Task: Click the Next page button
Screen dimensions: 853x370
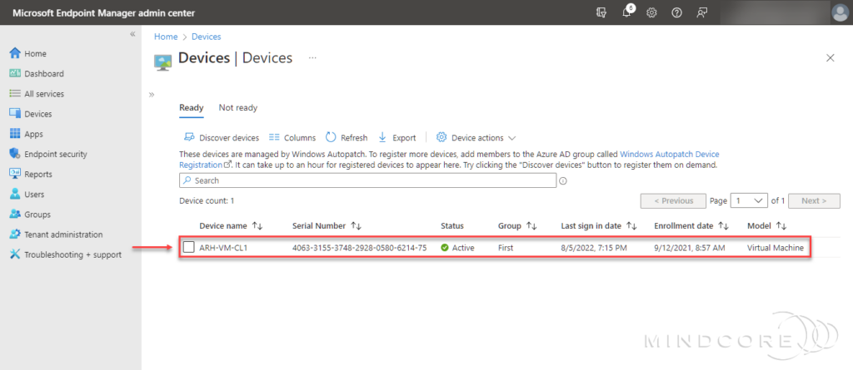Action: pos(814,200)
